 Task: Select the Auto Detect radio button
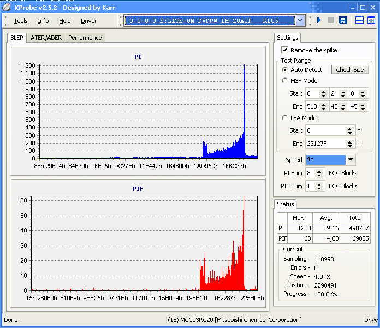coord(284,70)
